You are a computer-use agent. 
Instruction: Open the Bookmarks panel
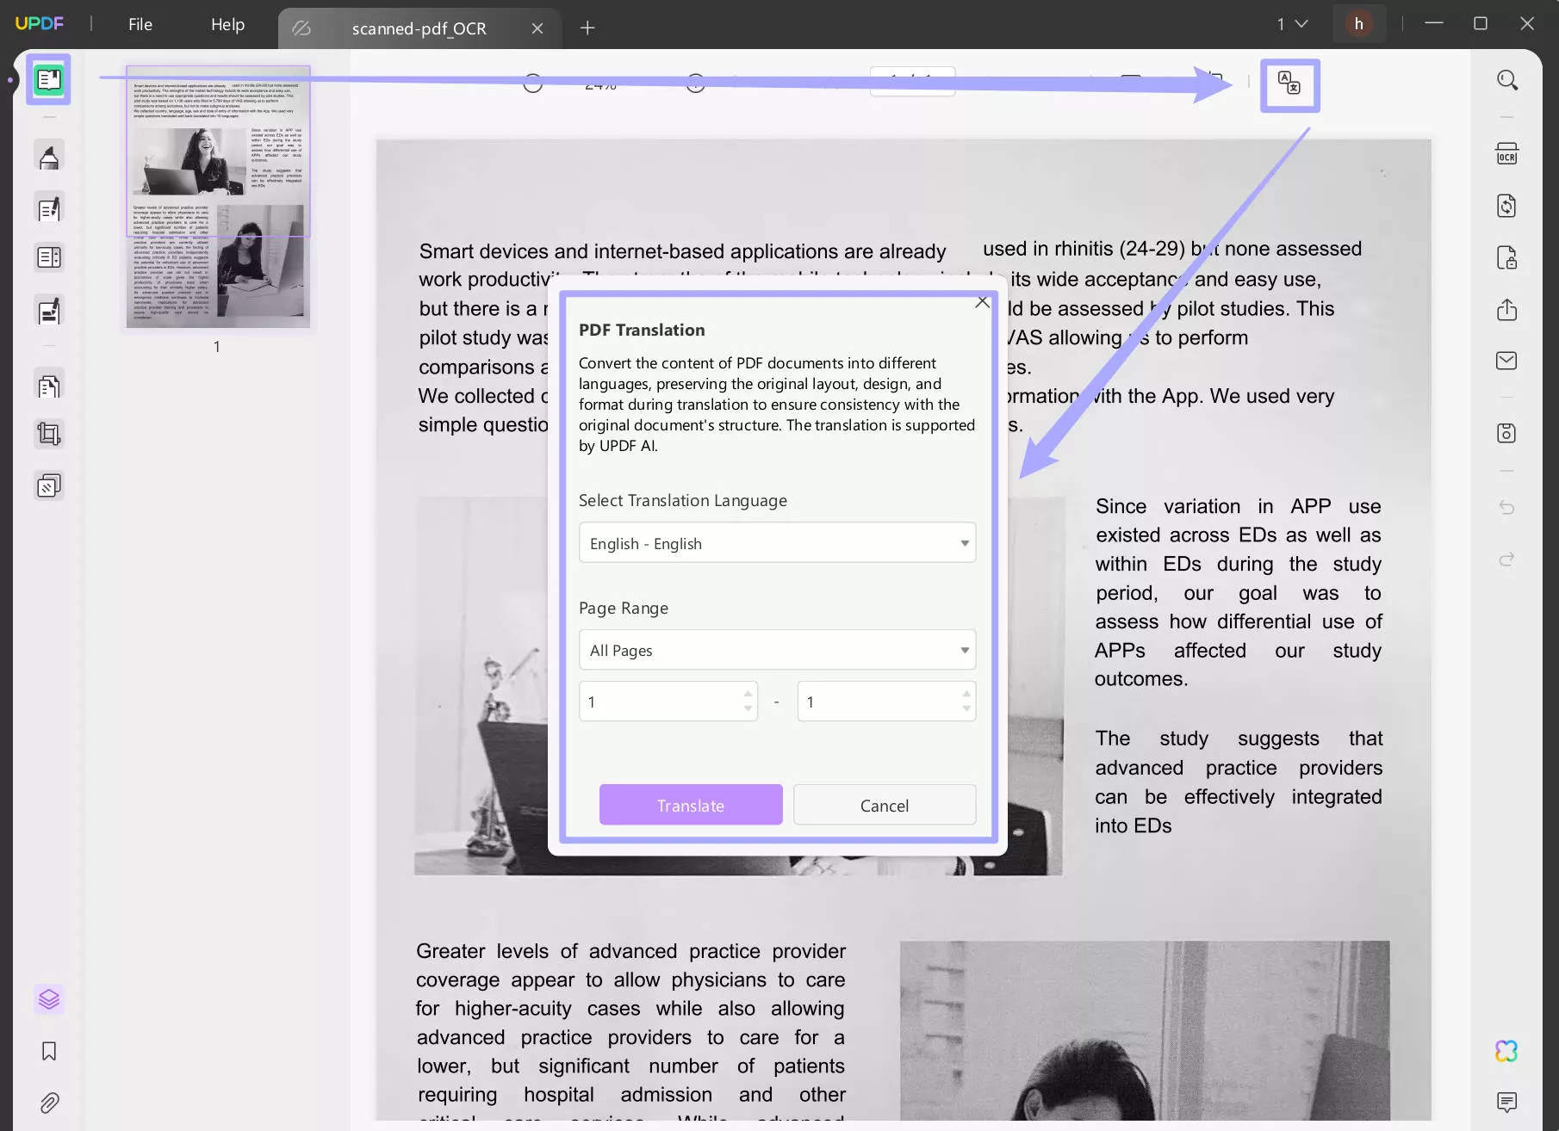click(49, 1051)
